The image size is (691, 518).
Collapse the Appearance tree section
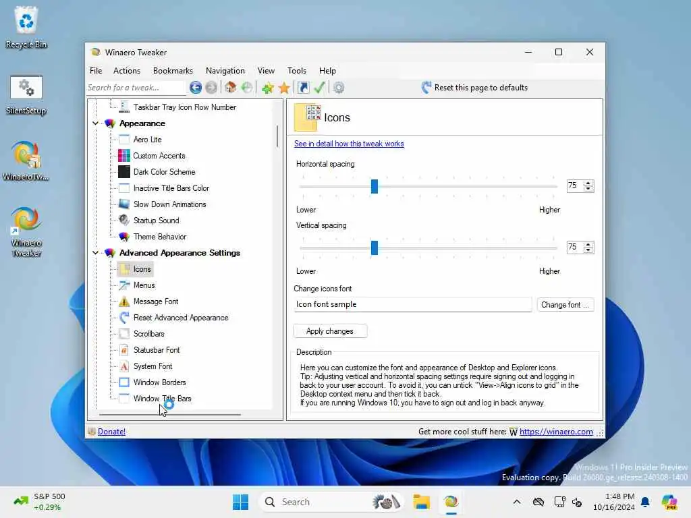[95, 123]
